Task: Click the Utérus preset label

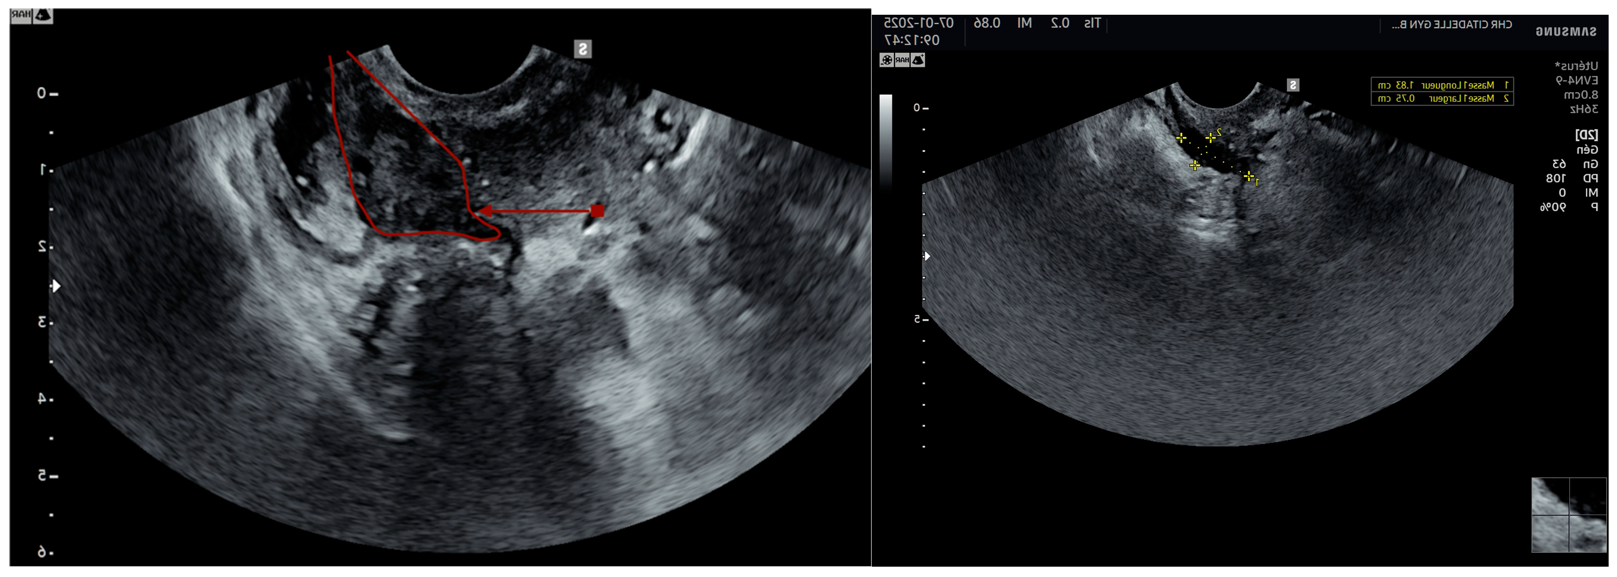Action: (1576, 66)
